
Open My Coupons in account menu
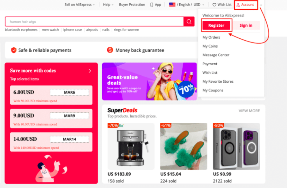click(213, 90)
